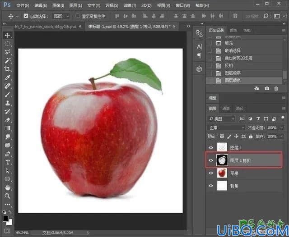289x237 pixels.
Task: Open the 滤镜(T) menu
Action: click(x=130, y=5)
